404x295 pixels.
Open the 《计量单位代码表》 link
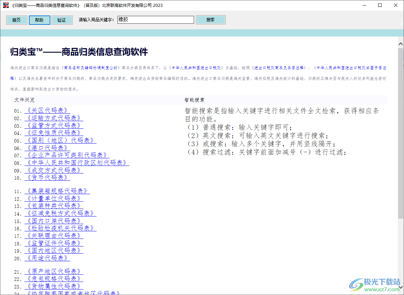(x=54, y=199)
